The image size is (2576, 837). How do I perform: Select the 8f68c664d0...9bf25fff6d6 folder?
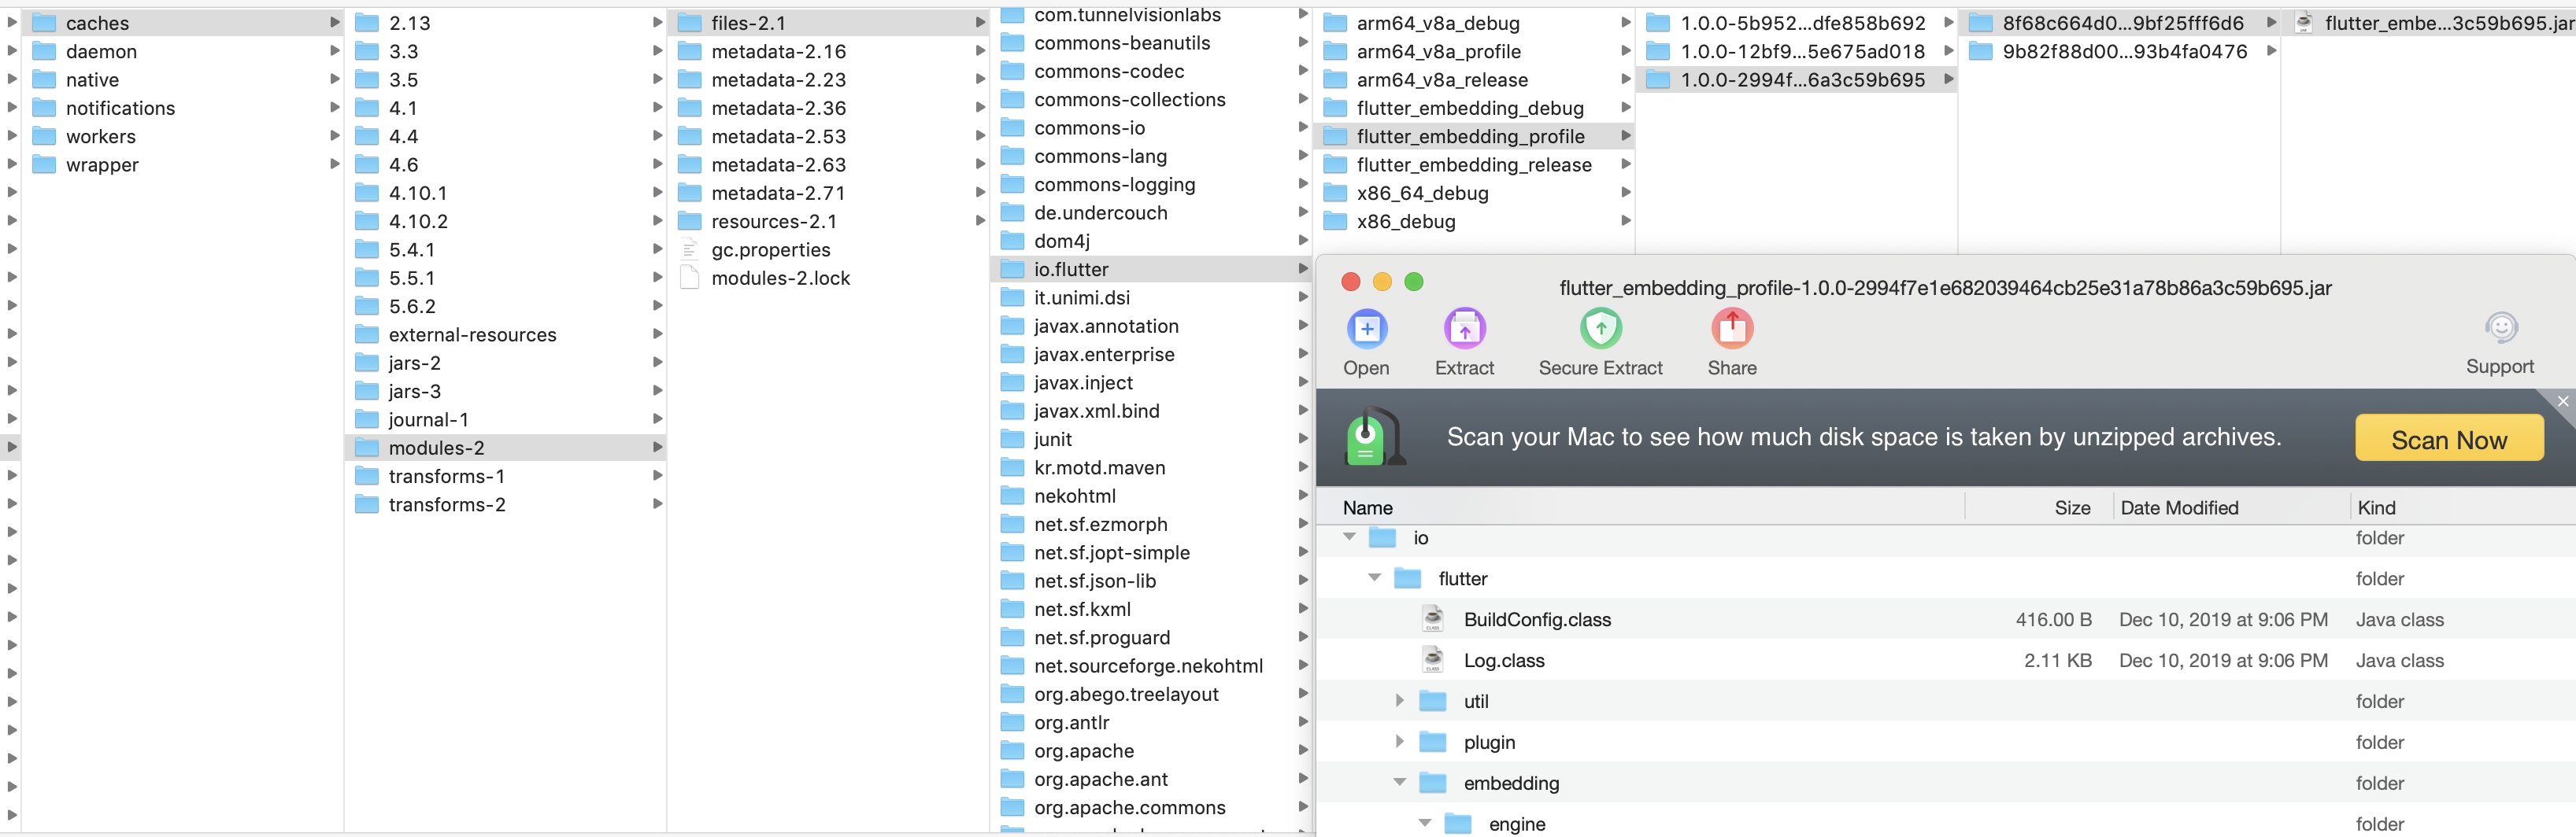coord(2120,22)
